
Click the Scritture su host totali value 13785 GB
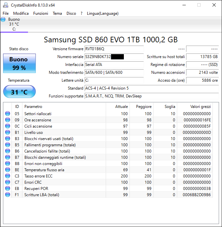[202, 57]
